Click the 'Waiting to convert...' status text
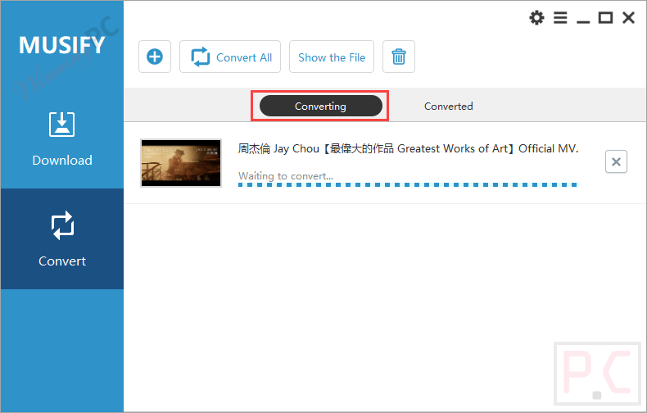 point(286,176)
